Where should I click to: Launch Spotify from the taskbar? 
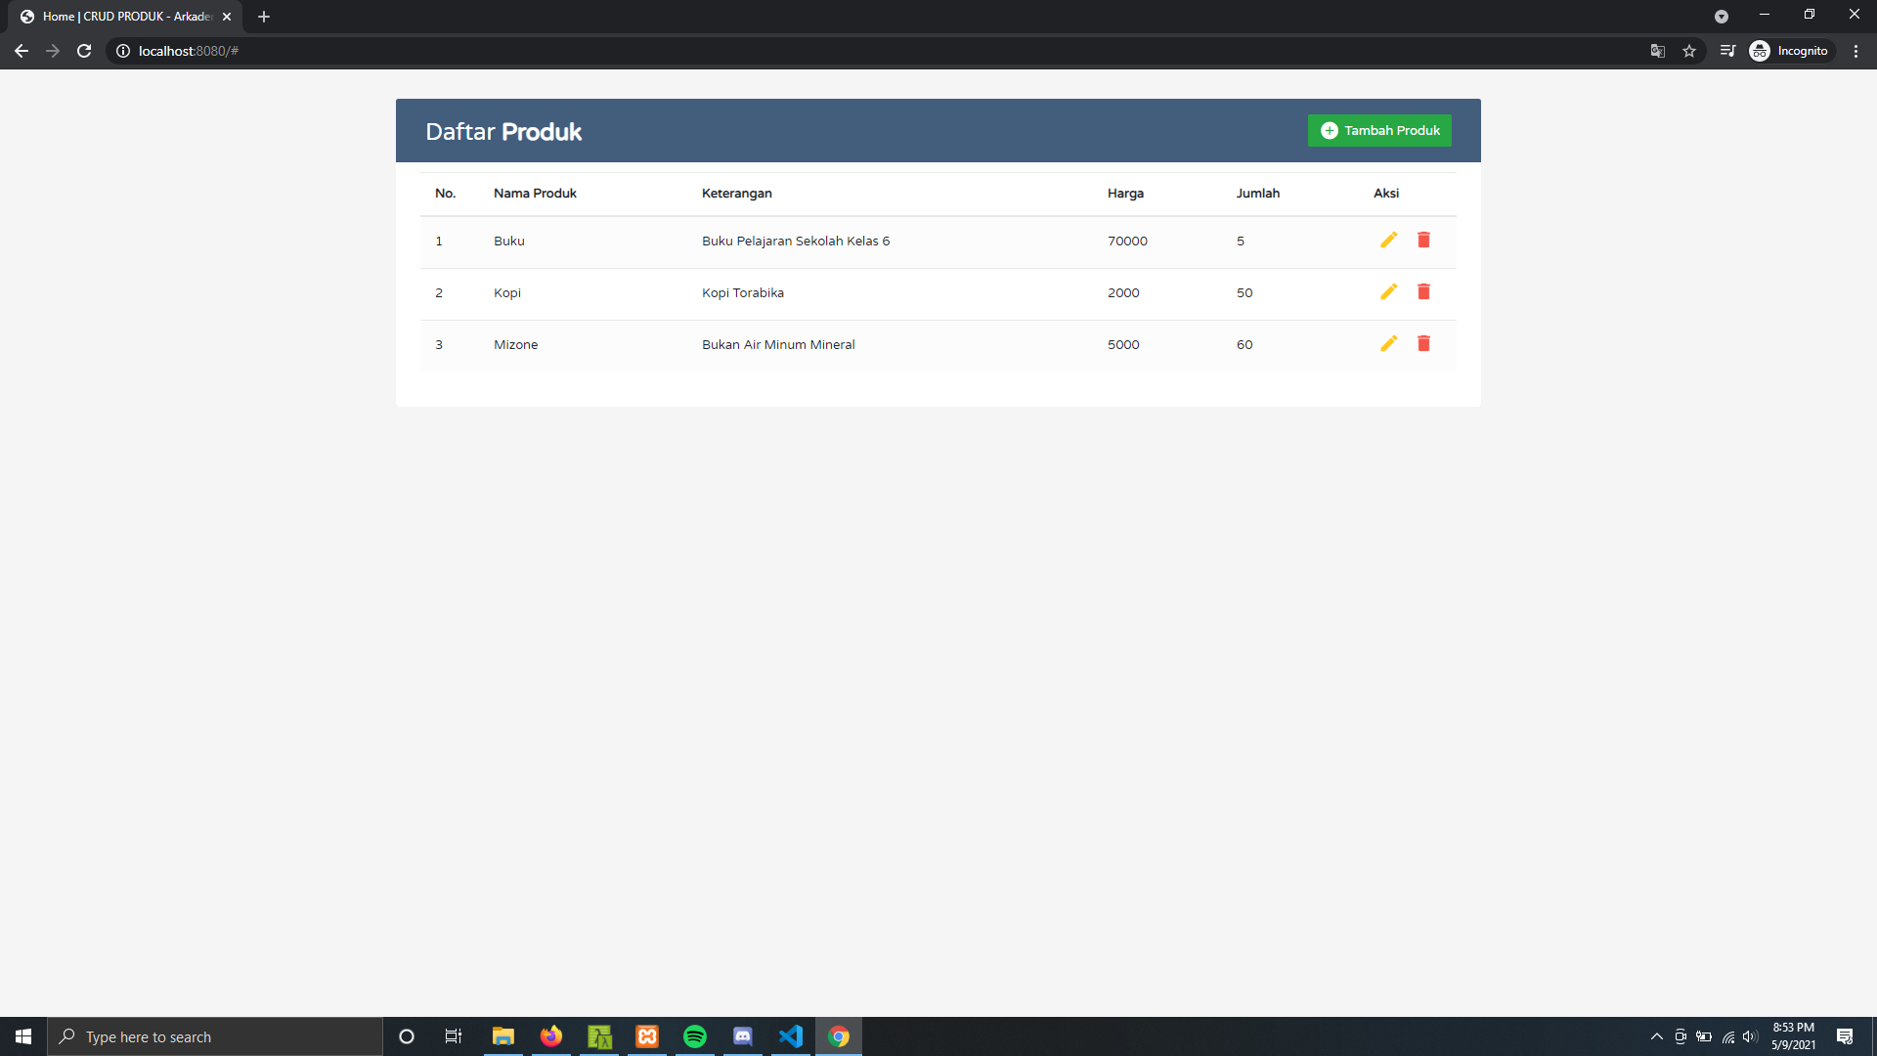[x=695, y=1036]
